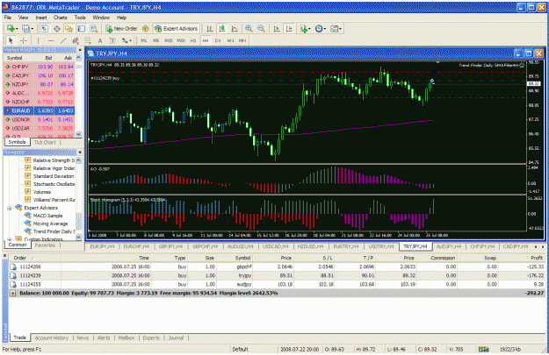Select the trendline drawing tool

pos(63,40)
